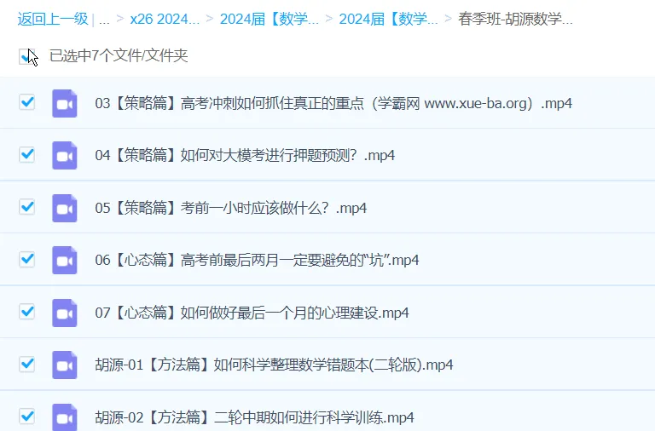The height and width of the screenshot is (431, 655).
Task: Uncheck the 04【策略篇】押题预测 file checkbox
Action: 27,155
